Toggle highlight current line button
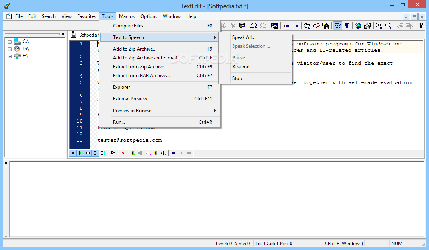The height and width of the screenshot is (250, 429). pyautogui.click(x=95, y=153)
